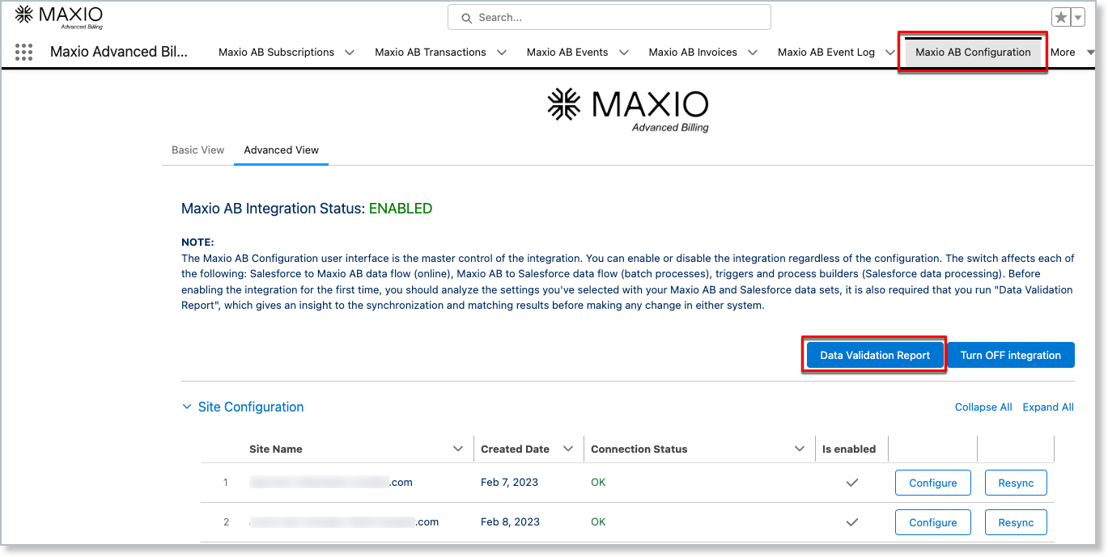Click the Collapse All link
Viewport: 1108px width, 557px height.
[983, 407]
